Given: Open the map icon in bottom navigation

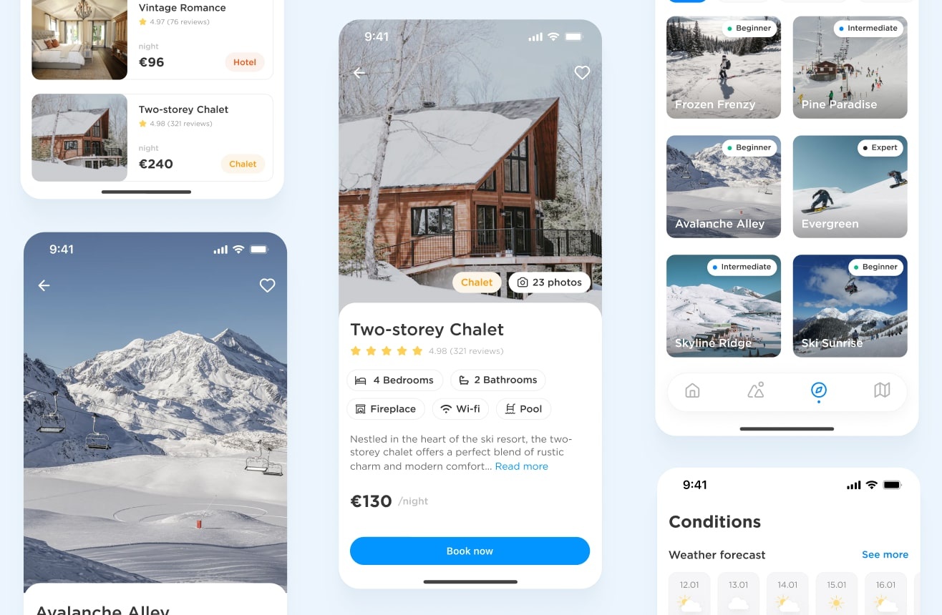Looking at the screenshot, I should pyautogui.click(x=882, y=390).
